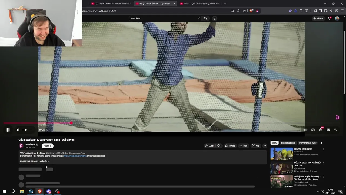Click the Brave icon on the taskbar

point(40,191)
